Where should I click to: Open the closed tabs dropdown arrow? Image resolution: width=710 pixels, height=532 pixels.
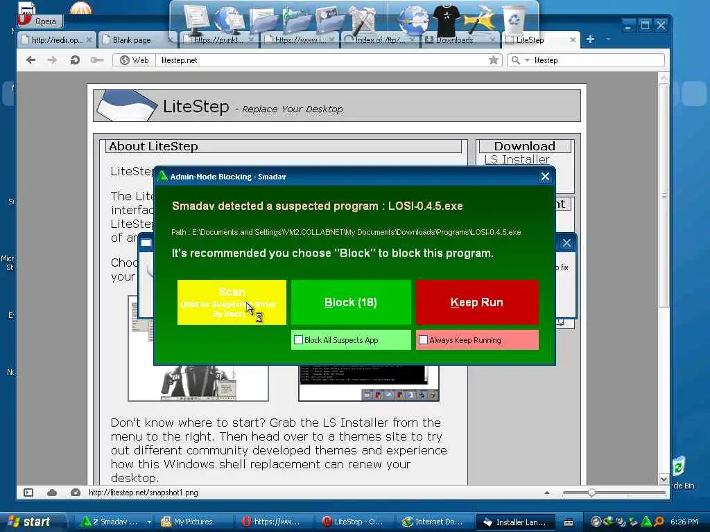click(608, 39)
